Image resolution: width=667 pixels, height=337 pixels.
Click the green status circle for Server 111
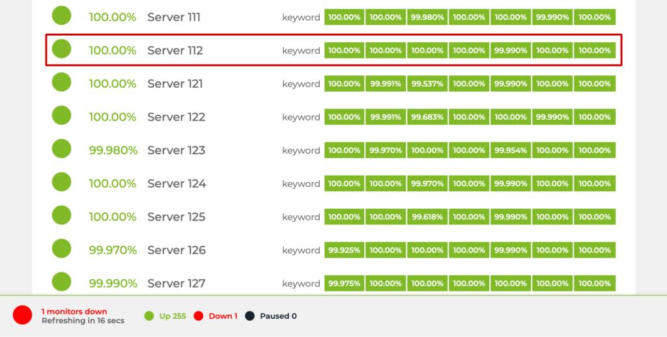click(x=61, y=15)
